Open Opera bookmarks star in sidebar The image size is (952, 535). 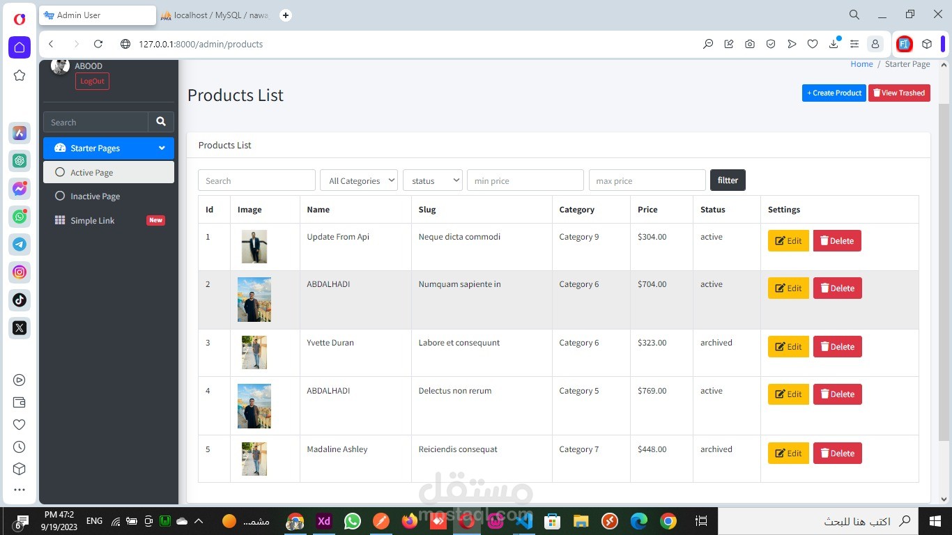point(20,75)
